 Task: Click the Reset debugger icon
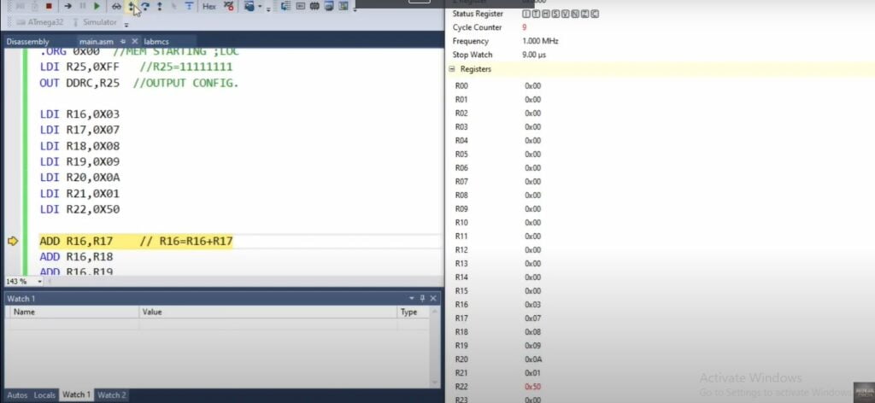point(189,6)
